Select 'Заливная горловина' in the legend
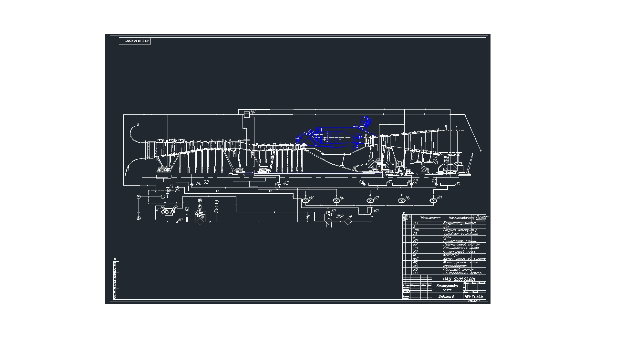The width and height of the screenshot is (620, 348). 460,233
